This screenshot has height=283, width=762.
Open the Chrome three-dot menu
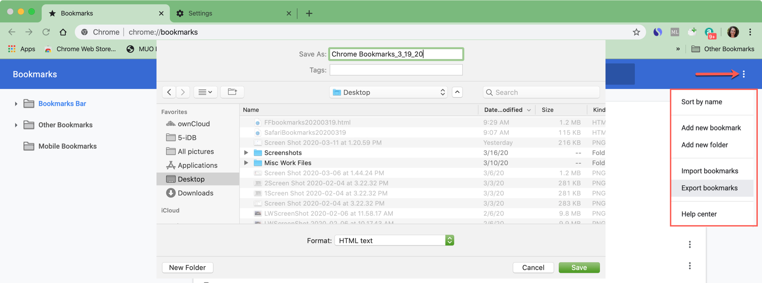point(750,32)
